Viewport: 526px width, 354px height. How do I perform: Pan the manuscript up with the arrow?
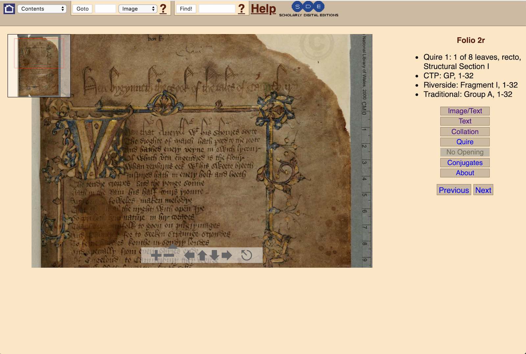(x=202, y=255)
